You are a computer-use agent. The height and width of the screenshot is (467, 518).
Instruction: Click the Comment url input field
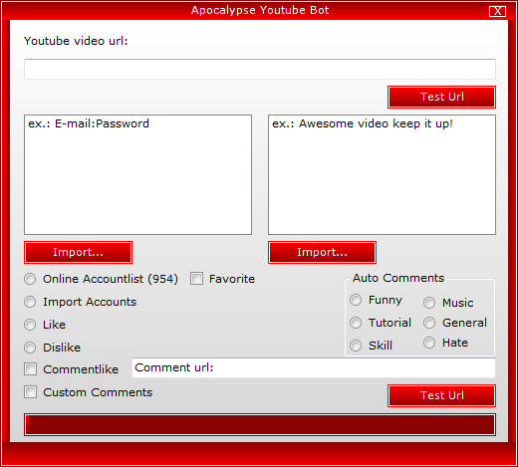click(x=314, y=367)
